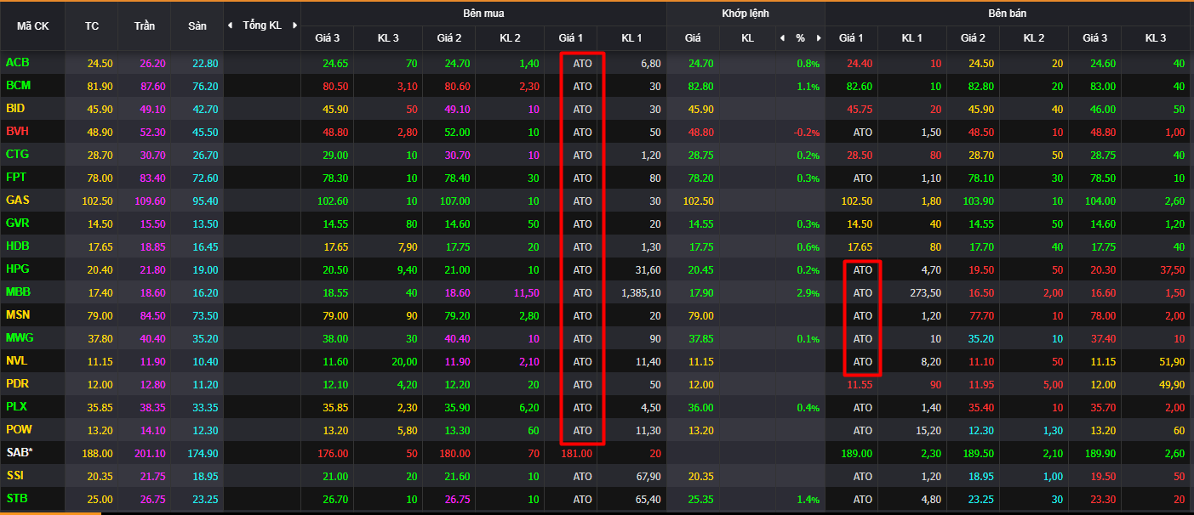Click NVL sell volume 51,90

(1171, 361)
